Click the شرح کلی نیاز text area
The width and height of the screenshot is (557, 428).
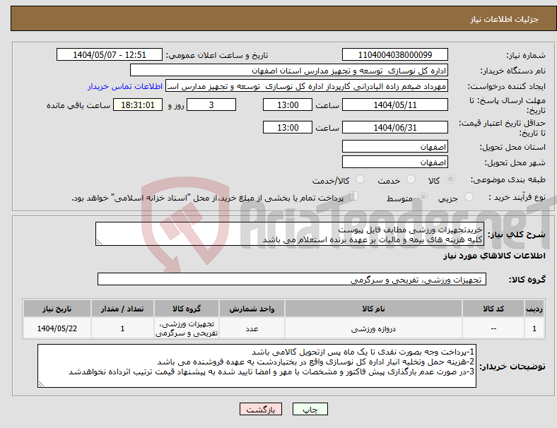[x=290, y=234]
